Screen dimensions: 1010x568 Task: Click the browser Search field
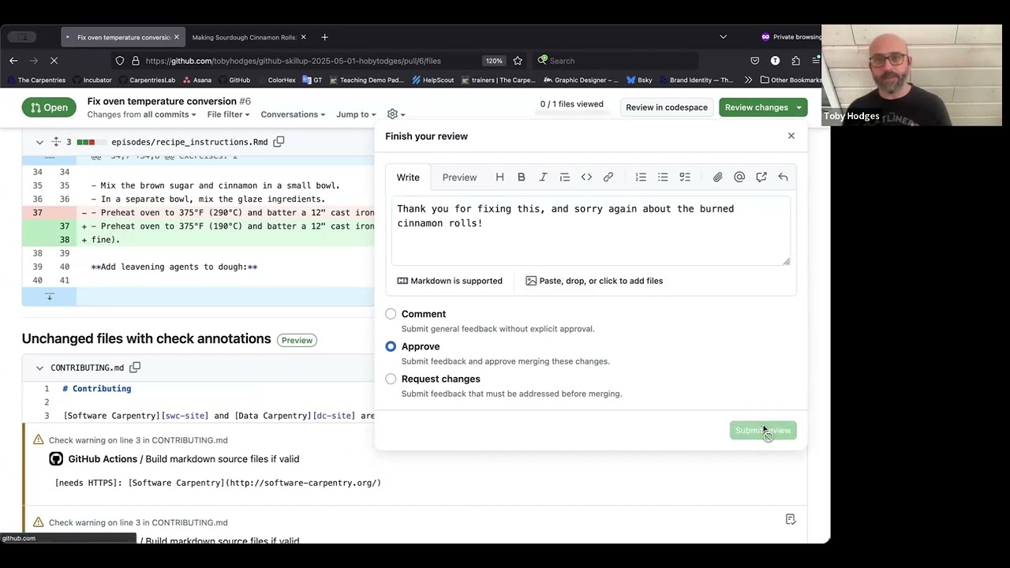pyautogui.click(x=617, y=61)
